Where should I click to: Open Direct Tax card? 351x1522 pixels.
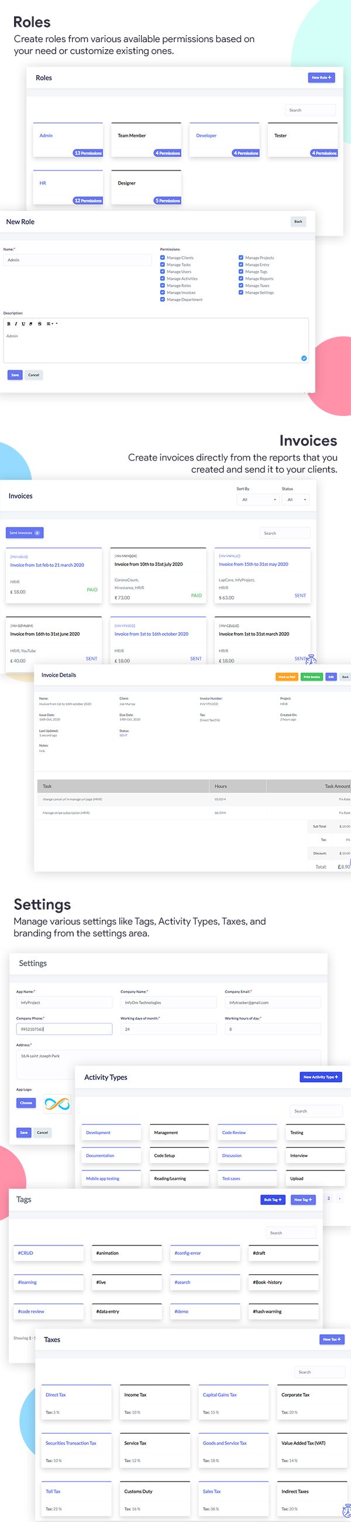pyautogui.click(x=77, y=1402)
